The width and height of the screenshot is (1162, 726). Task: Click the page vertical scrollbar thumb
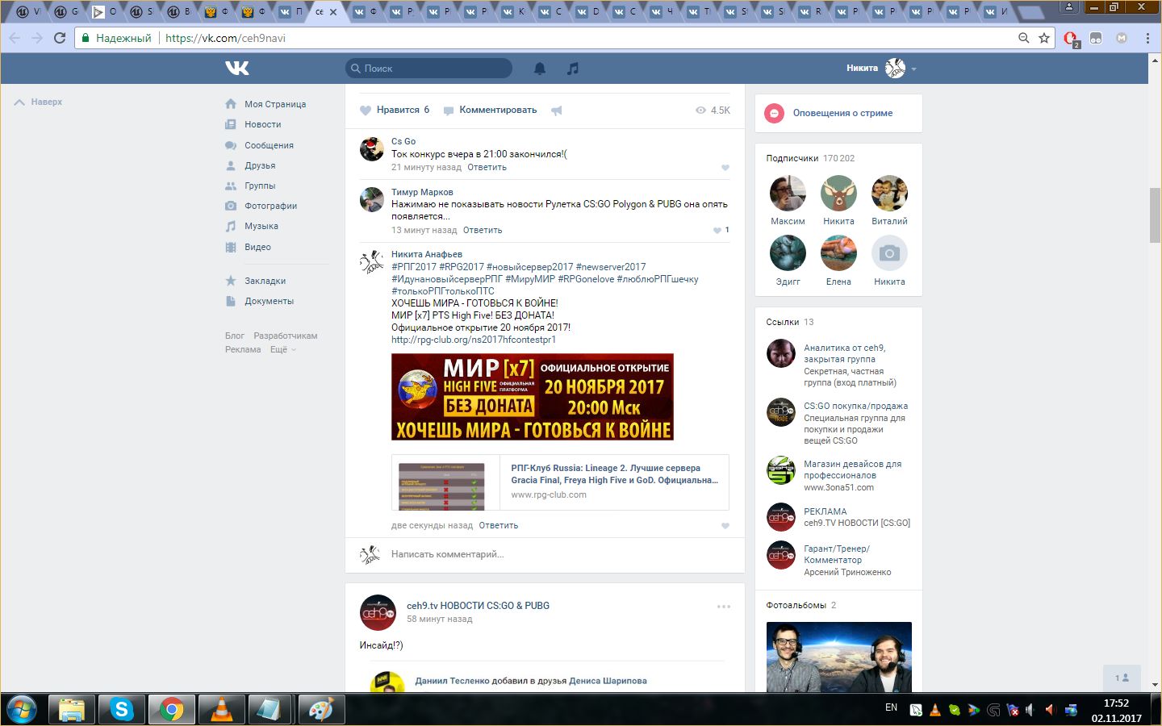point(1156,215)
